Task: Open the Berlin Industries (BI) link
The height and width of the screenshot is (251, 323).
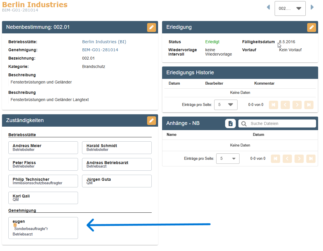Action: pos(104,42)
